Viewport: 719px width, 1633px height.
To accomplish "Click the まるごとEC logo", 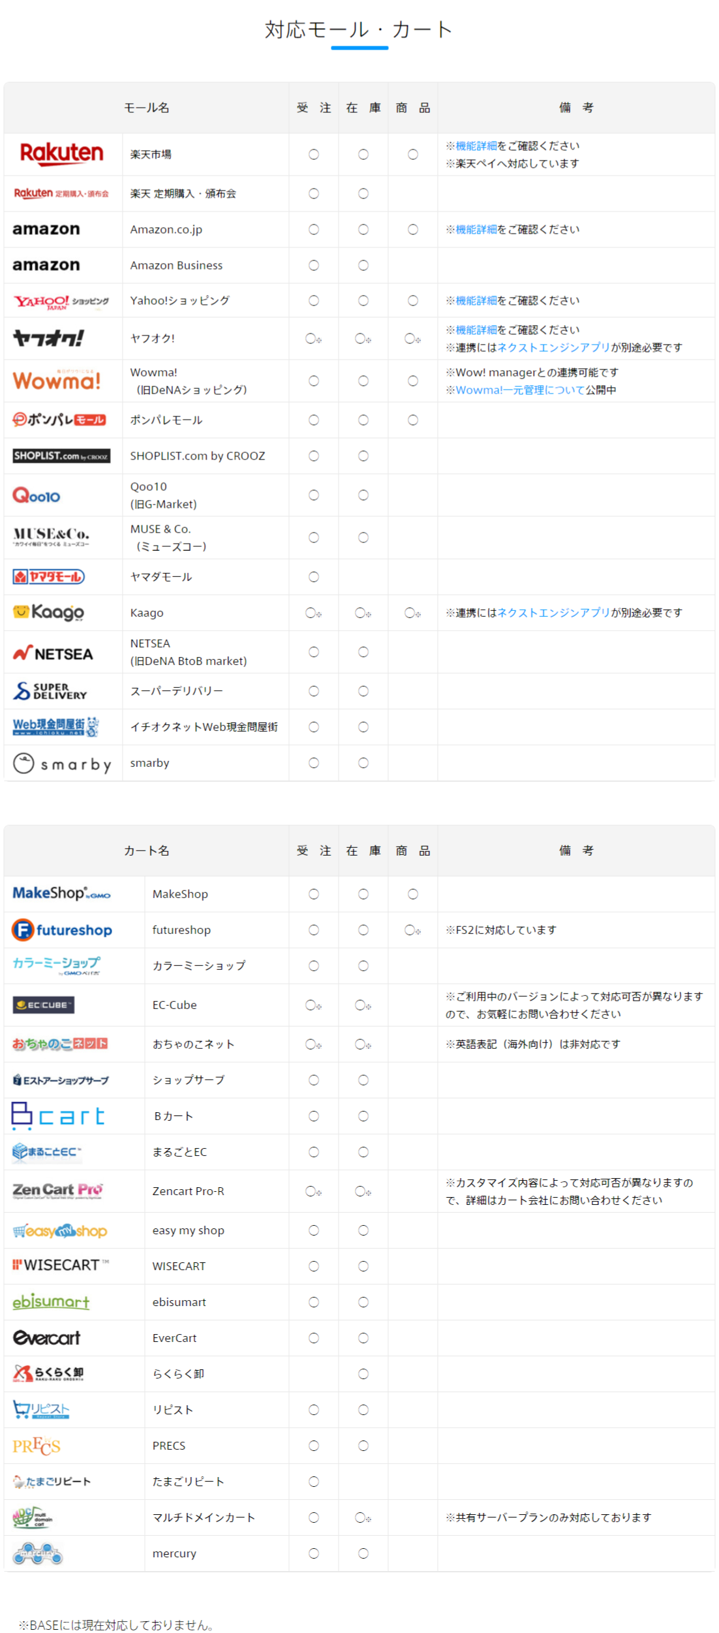I will click(47, 1152).
